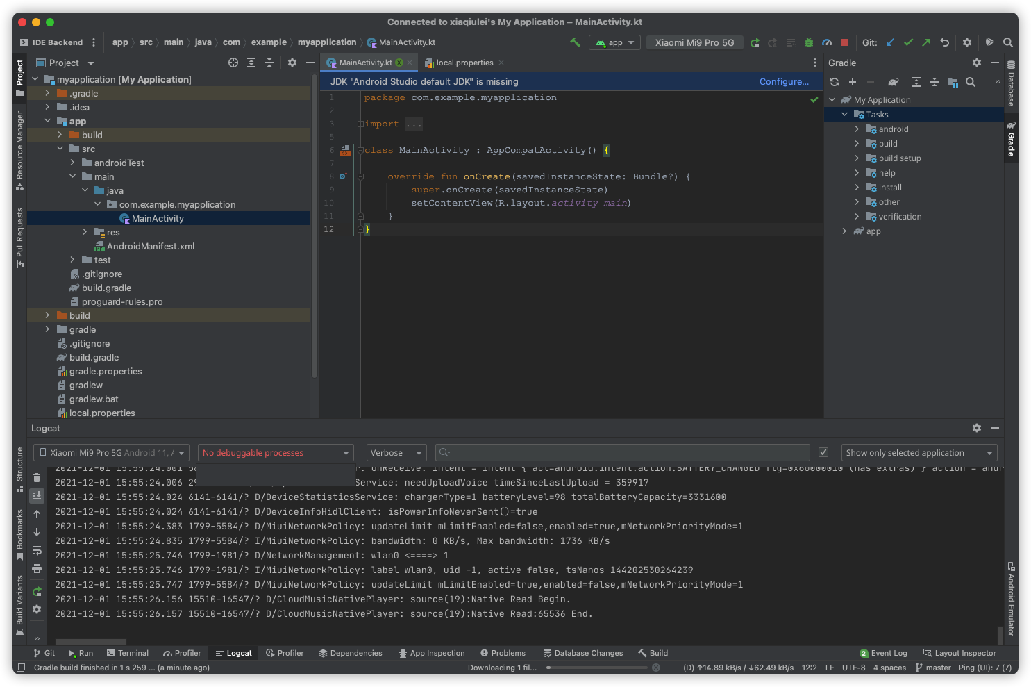Toggle the Scroll to end logcat button
The width and height of the screenshot is (1031, 687).
pyautogui.click(x=37, y=496)
